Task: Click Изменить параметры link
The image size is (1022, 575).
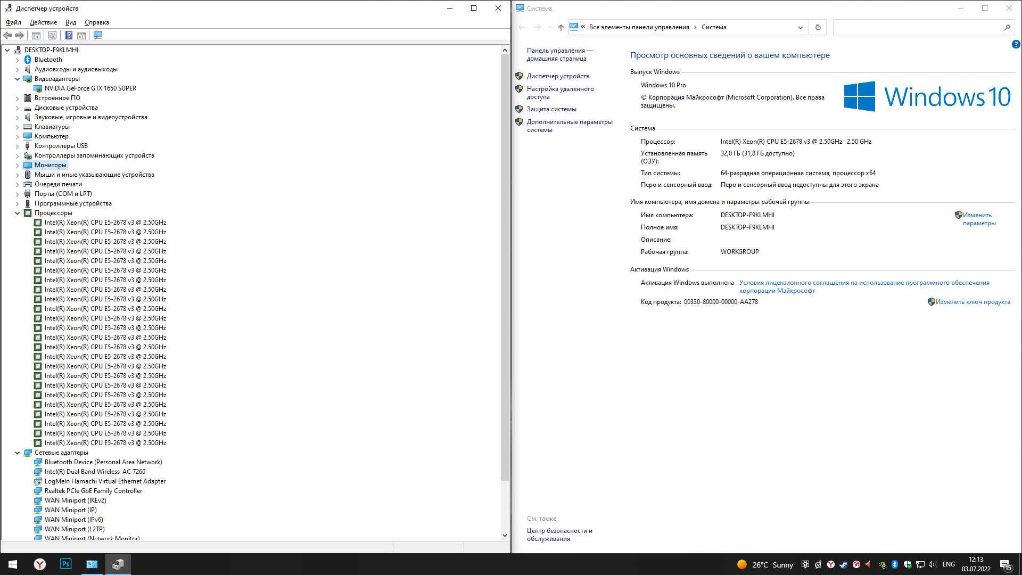Action: (978, 219)
